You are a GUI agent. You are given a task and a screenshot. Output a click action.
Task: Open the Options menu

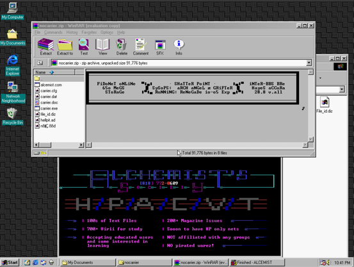click(x=107, y=32)
